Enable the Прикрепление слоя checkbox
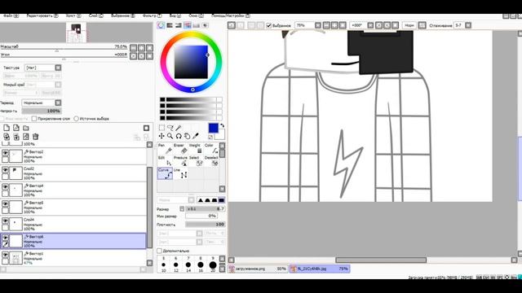This screenshot has width=522, height=293. (x=34, y=119)
